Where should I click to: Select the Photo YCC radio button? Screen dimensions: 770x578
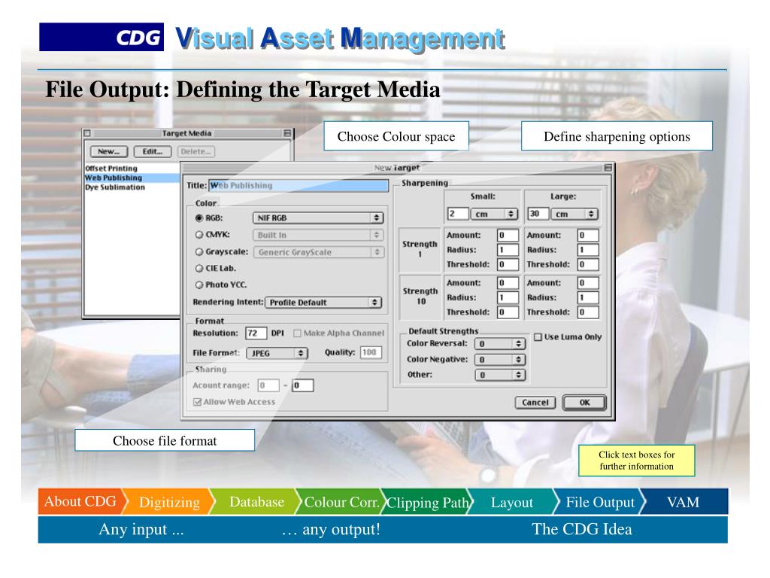(x=199, y=284)
